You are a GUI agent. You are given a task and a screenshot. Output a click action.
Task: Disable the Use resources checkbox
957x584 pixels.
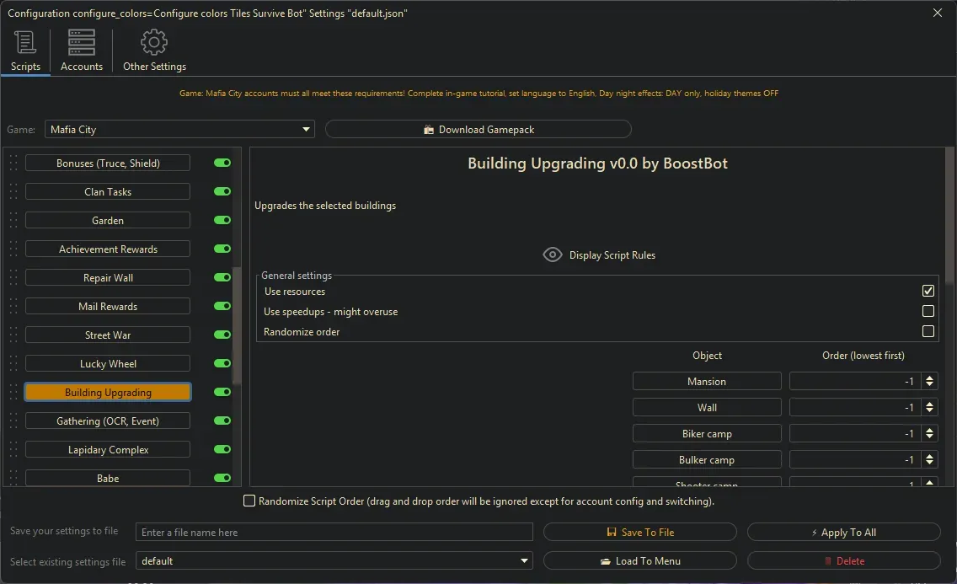pyautogui.click(x=928, y=290)
